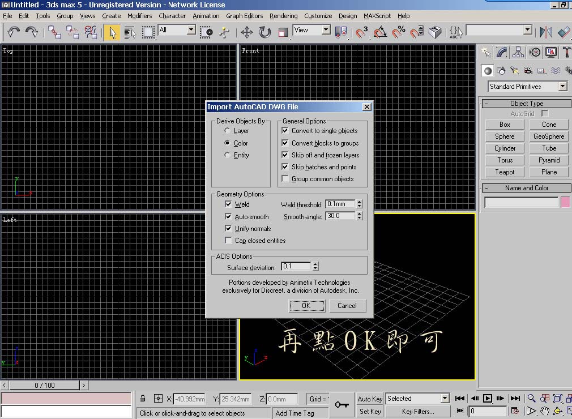The height and width of the screenshot is (419, 572).
Task: Toggle Window/Crossing selection mode icon
Action: coord(207,32)
